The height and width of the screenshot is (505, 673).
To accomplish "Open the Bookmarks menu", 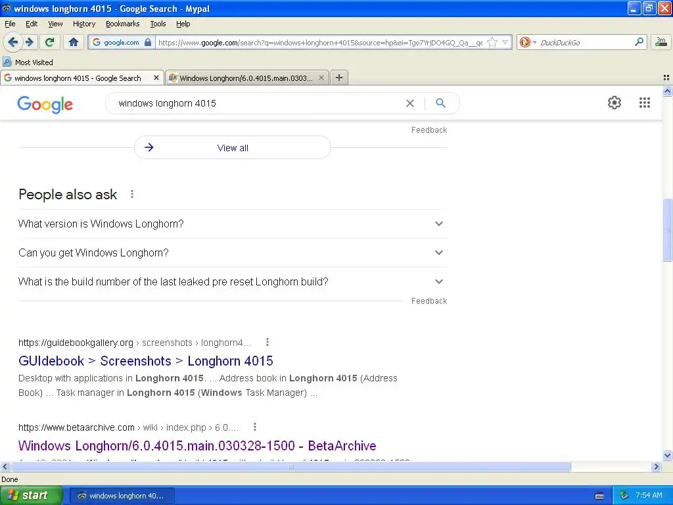I will (122, 24).
